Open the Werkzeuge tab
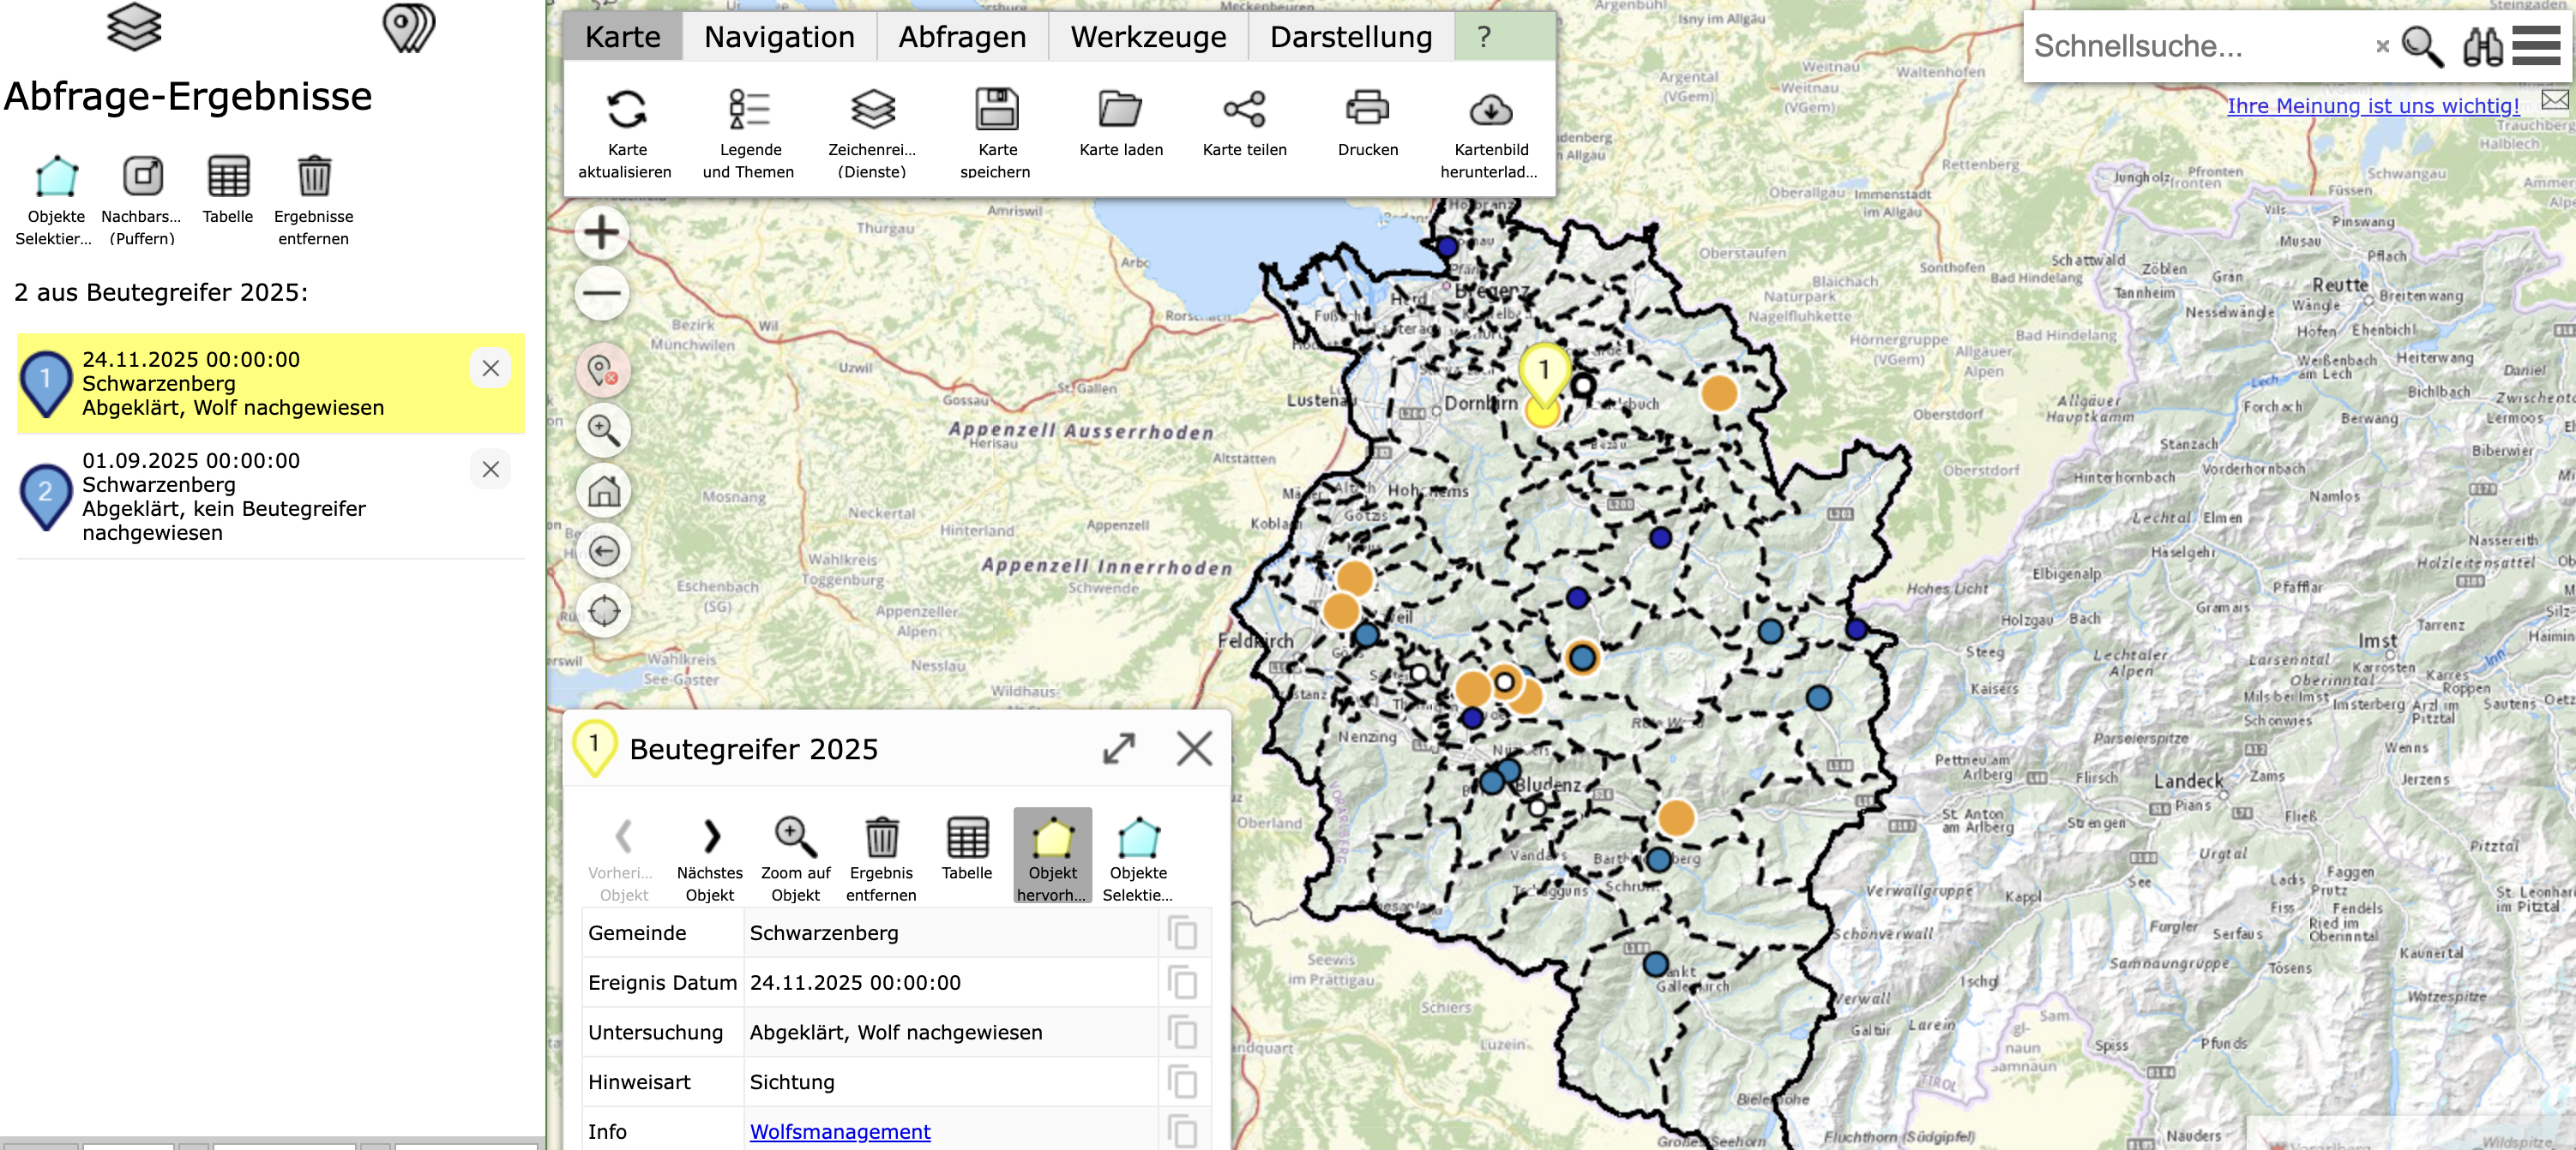2576x1150 pixels. 1148,37
